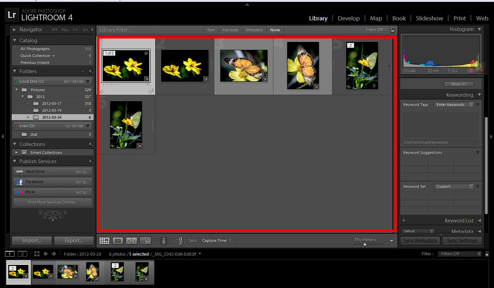This screenshot has height=288, width=494.
Task: Select the Painter spray can tool
Action: point(164,240)
